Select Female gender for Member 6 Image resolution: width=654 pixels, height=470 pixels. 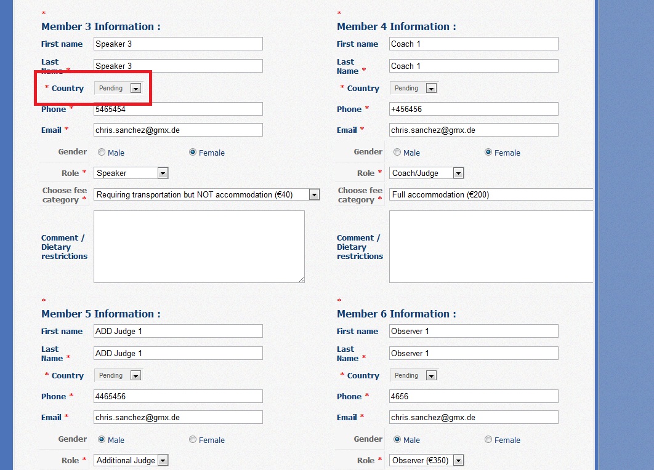coord(488,440)
